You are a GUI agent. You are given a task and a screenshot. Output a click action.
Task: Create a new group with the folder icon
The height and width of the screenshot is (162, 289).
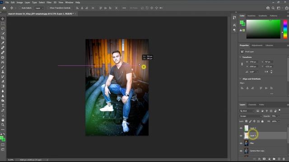pos(274,159)
